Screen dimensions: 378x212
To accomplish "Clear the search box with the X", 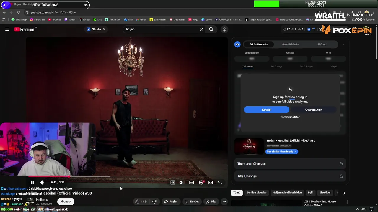I will (x=202, y=29).
